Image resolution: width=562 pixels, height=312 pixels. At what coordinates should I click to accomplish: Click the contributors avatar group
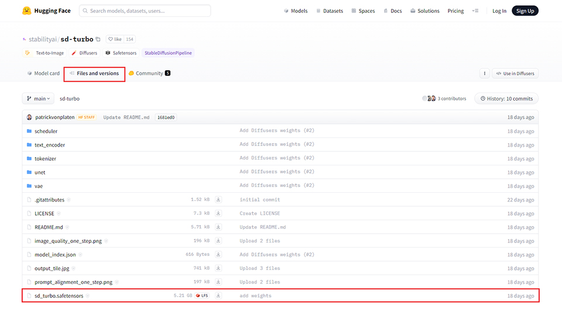(429, 99)
